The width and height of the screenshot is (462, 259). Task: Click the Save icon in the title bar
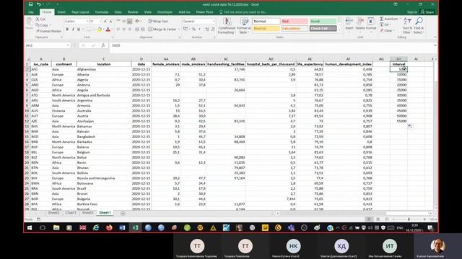30,4
